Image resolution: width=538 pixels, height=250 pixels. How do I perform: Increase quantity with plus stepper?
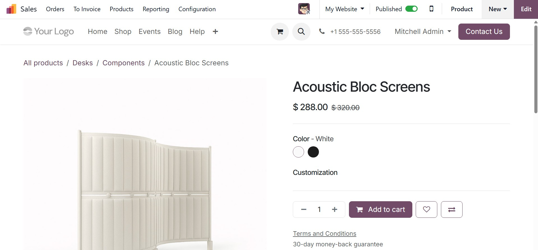(x=334, y=209)
